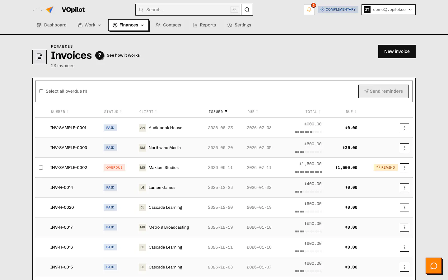This screenshot has height=280, width=448.
Task: Open row actions for INV-H-0017
Action: click(x=404, y=227)
